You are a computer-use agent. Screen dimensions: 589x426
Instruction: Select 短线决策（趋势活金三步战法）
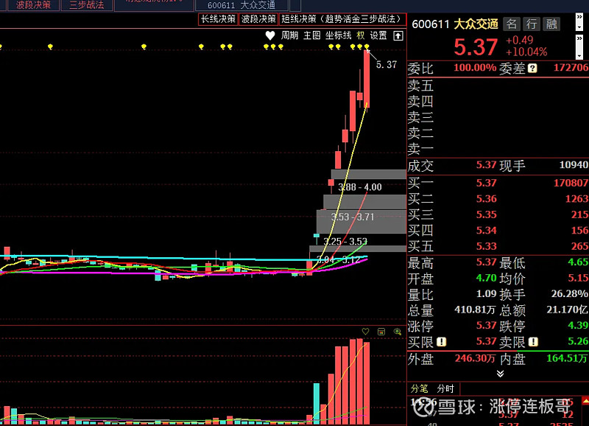(x=342, y=19)
